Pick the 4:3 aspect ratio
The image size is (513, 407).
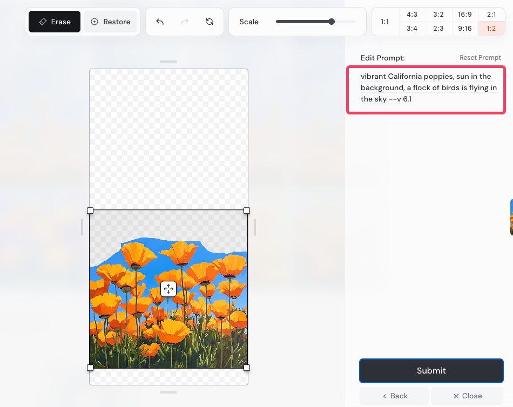point(412,15)
